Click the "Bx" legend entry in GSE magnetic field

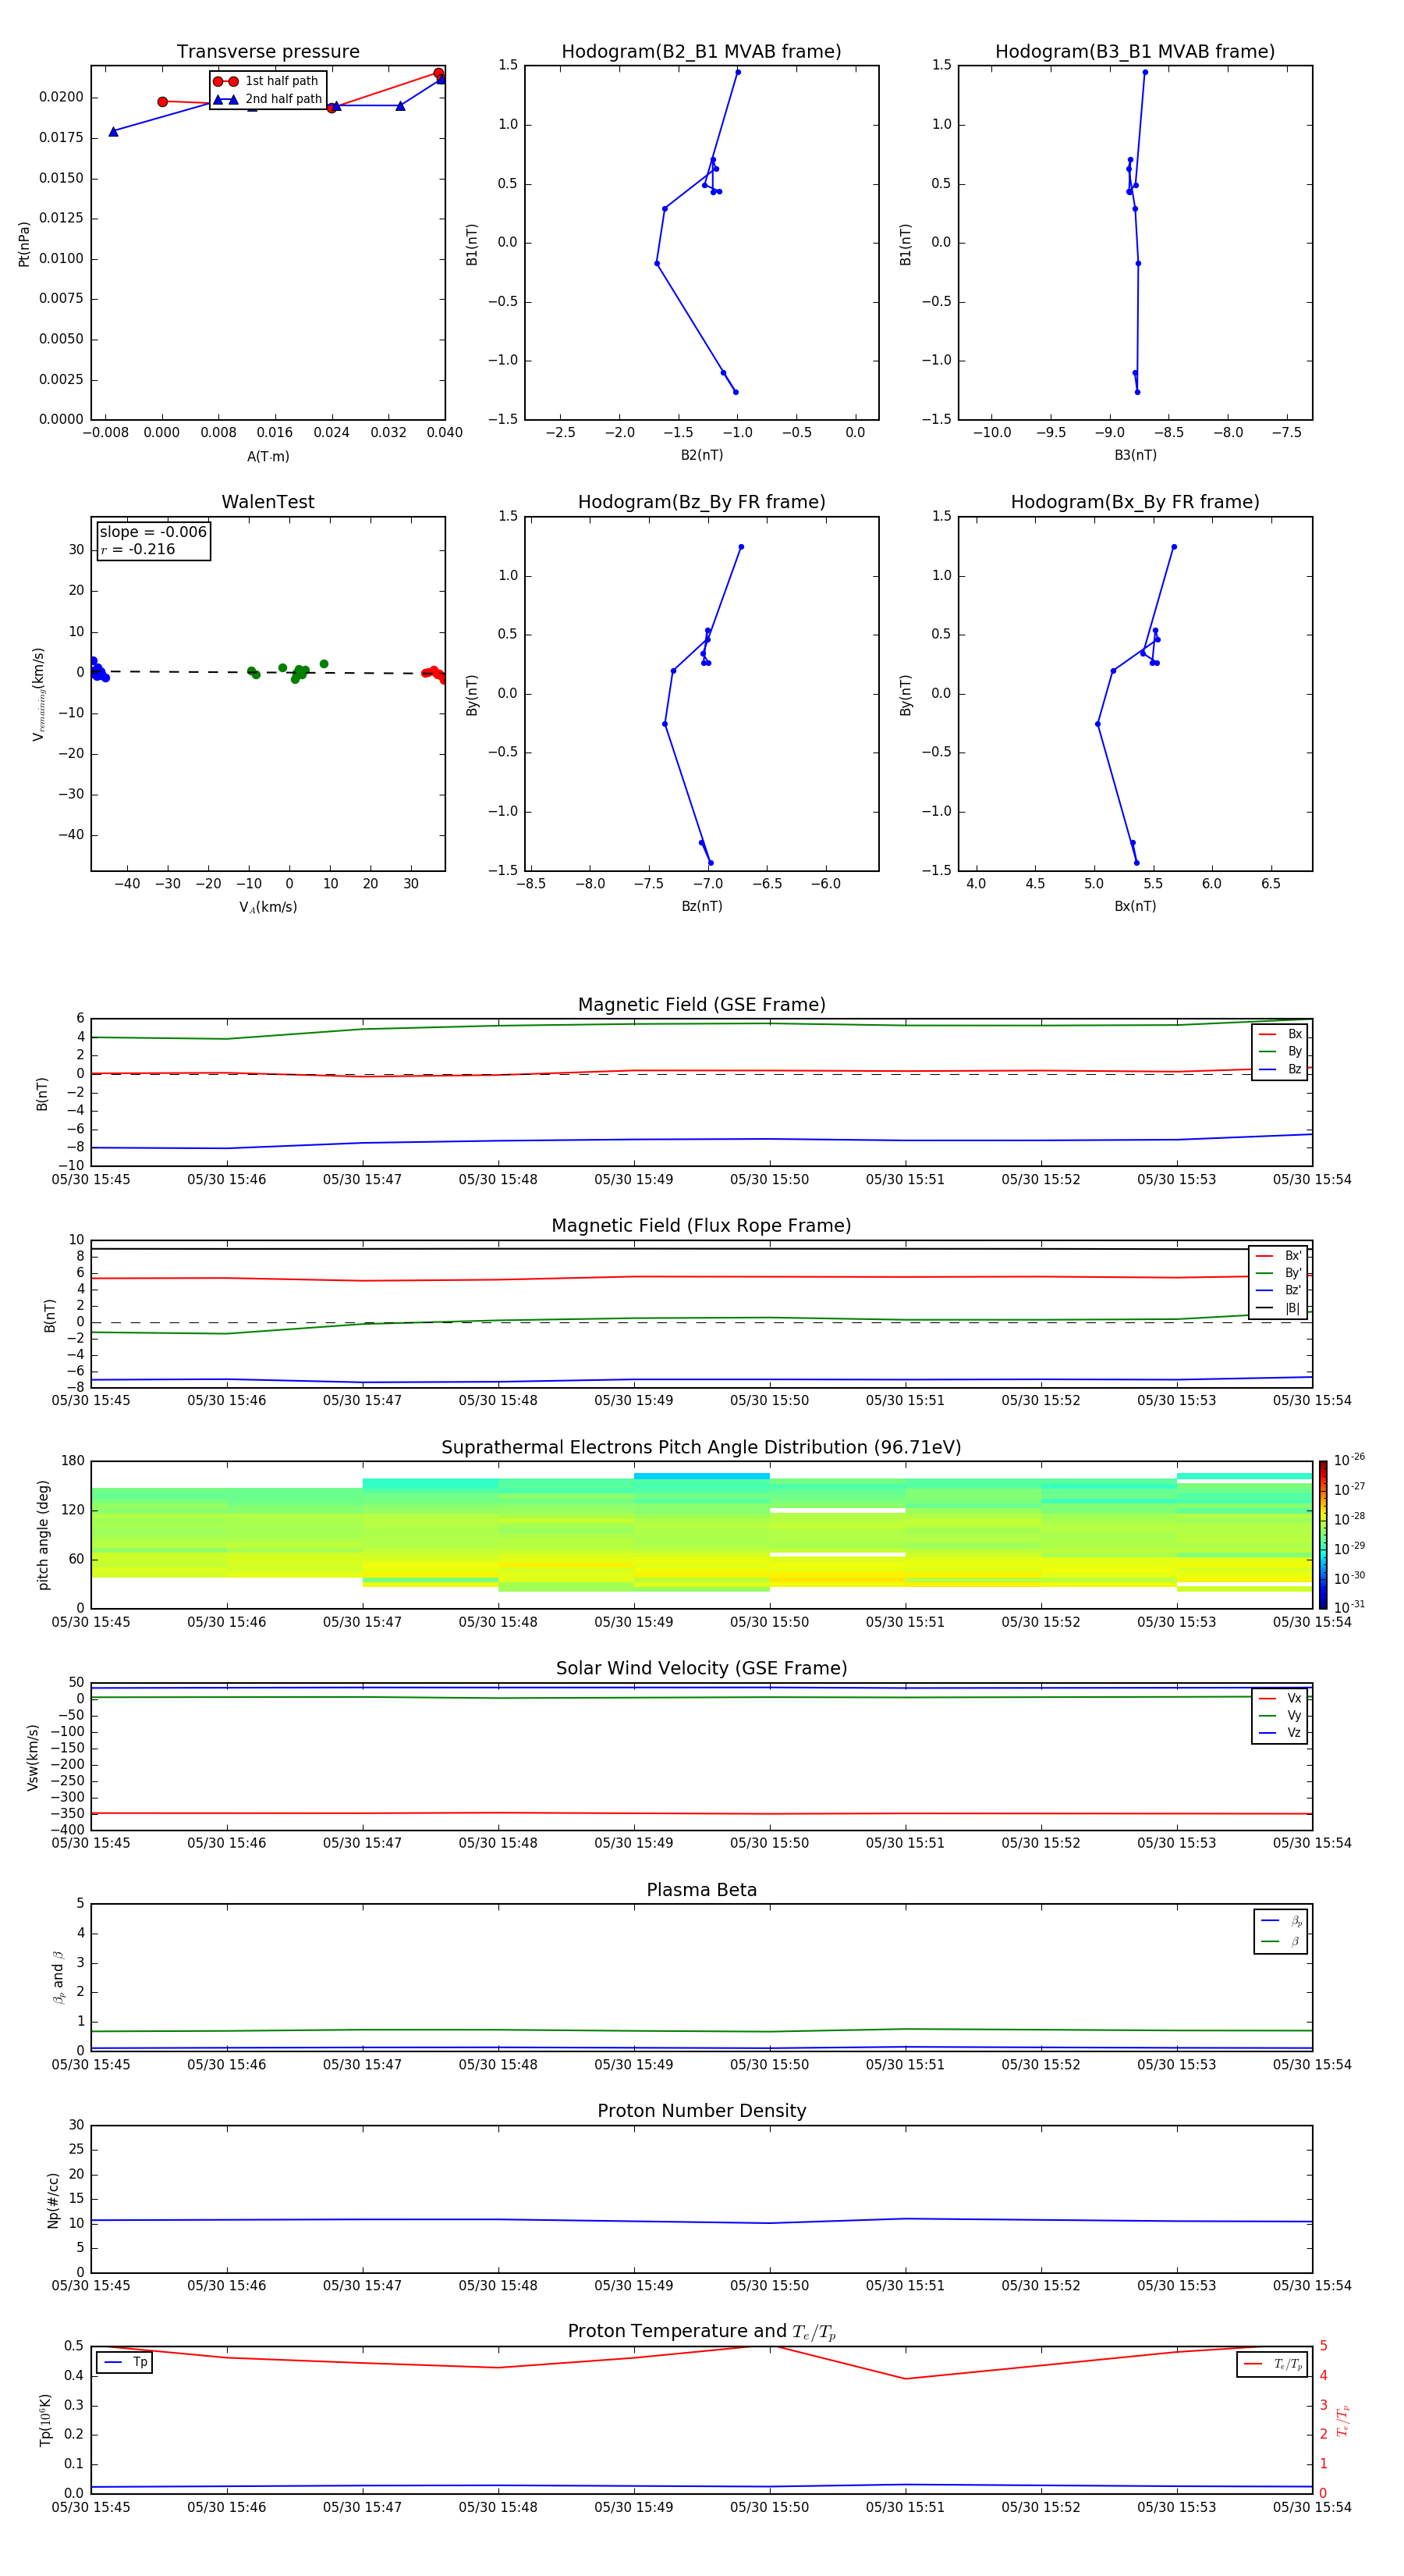coord(1280,1035)
